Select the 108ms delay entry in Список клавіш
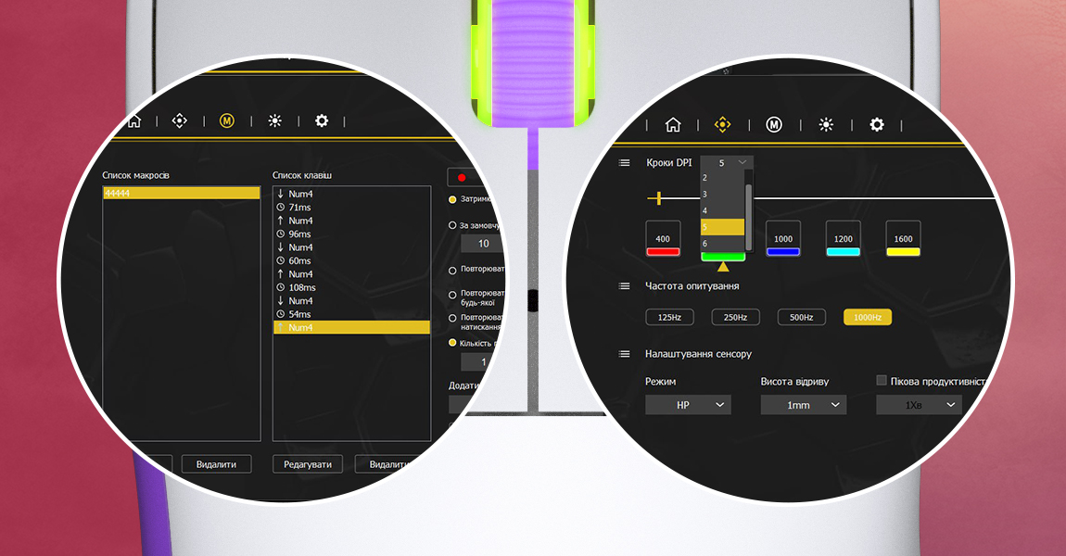Viewport: 1066px width, 556px height. [x=302, y=287]
